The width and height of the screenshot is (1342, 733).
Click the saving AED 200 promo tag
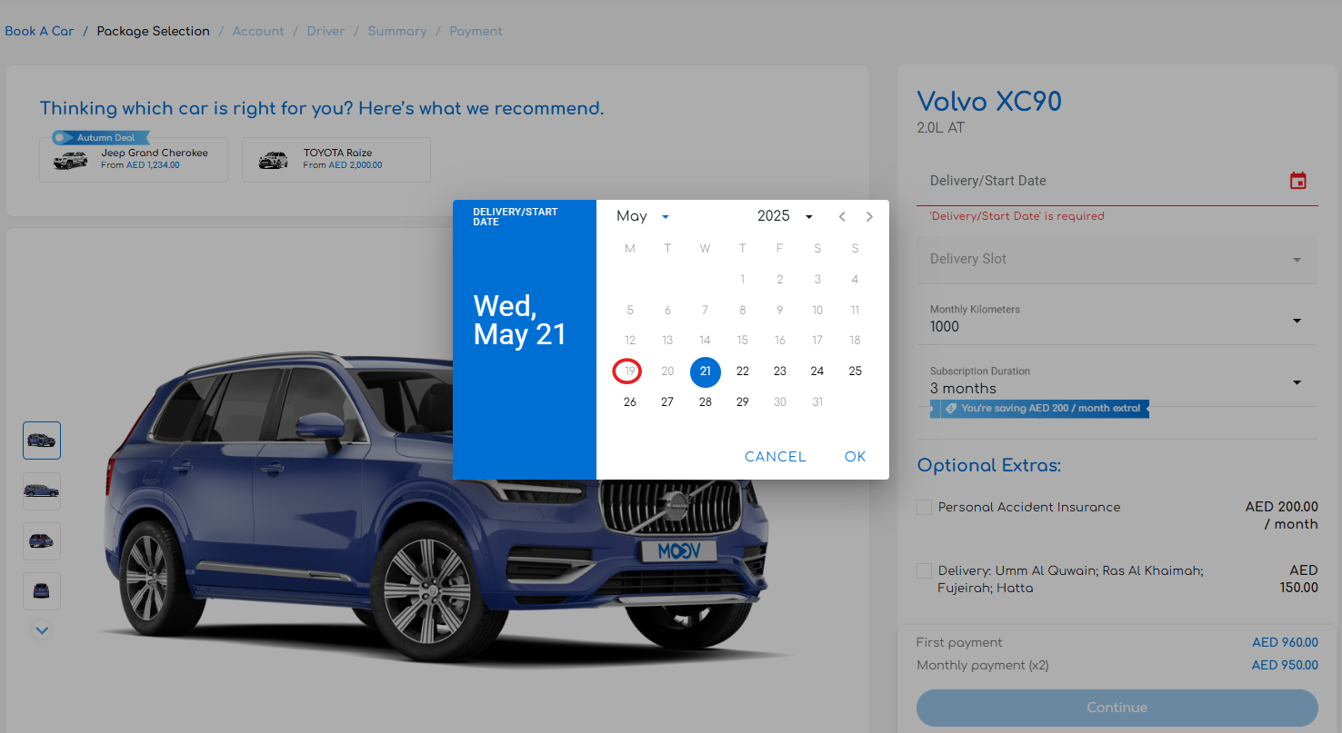[1040, 409]
